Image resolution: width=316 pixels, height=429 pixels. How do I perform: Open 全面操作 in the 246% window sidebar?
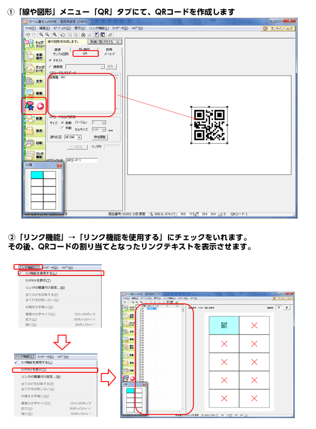[x=35, y=56]
